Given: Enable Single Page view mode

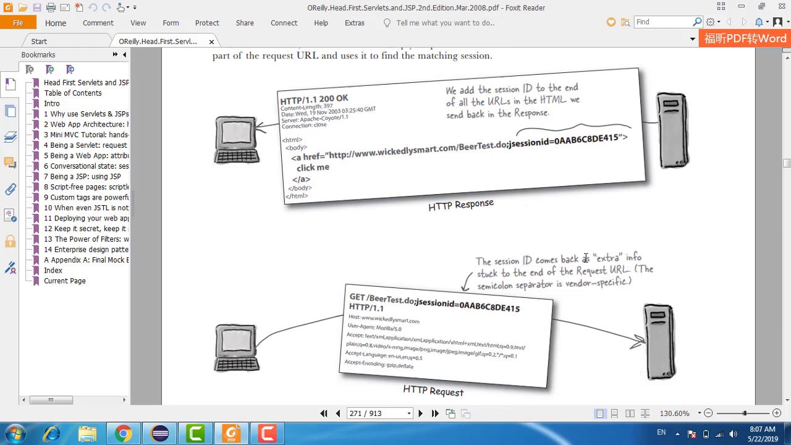Looking at the screenshot, I should [x=600, y=413].
